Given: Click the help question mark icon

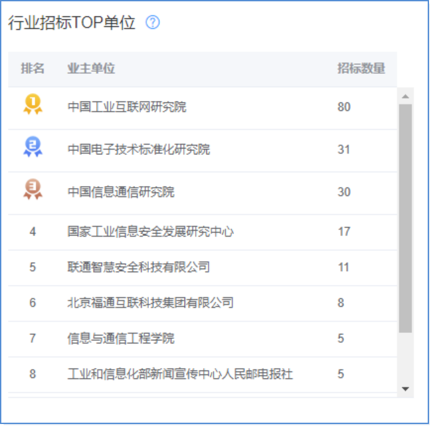Looking at the screenshot, I should (x=152, y=22).
